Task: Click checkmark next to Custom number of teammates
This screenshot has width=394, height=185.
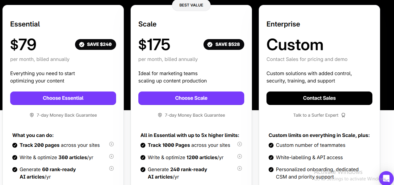Action: click(271, 145)
